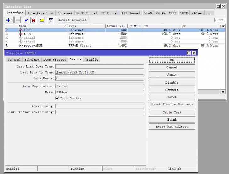Click Reset Traffic Counters button

click(172, 104)
